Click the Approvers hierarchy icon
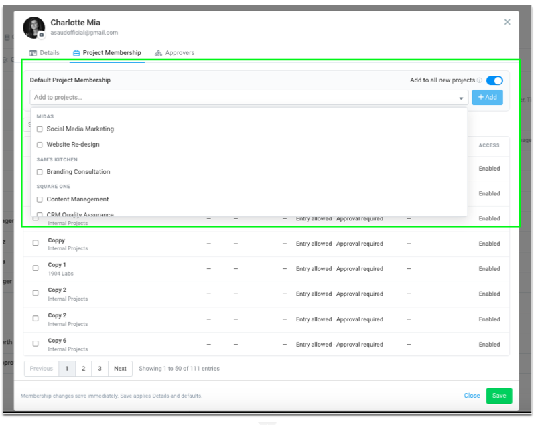The height and width of the screenshot is (425, 540). pyautogui.click(x=158, y=53)
